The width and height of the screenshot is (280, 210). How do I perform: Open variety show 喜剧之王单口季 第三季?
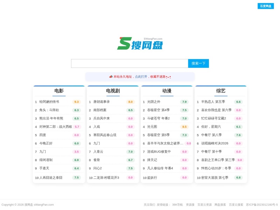(x=218, y=160)
